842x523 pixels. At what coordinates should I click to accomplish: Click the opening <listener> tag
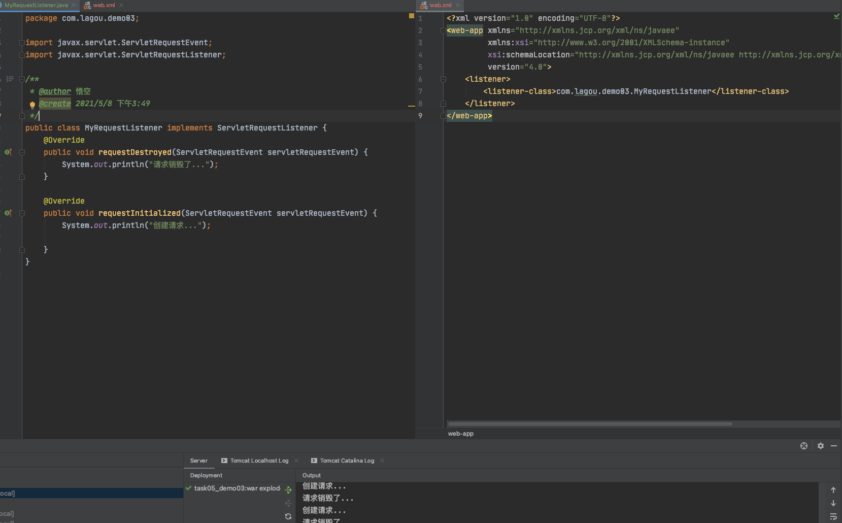488,79
